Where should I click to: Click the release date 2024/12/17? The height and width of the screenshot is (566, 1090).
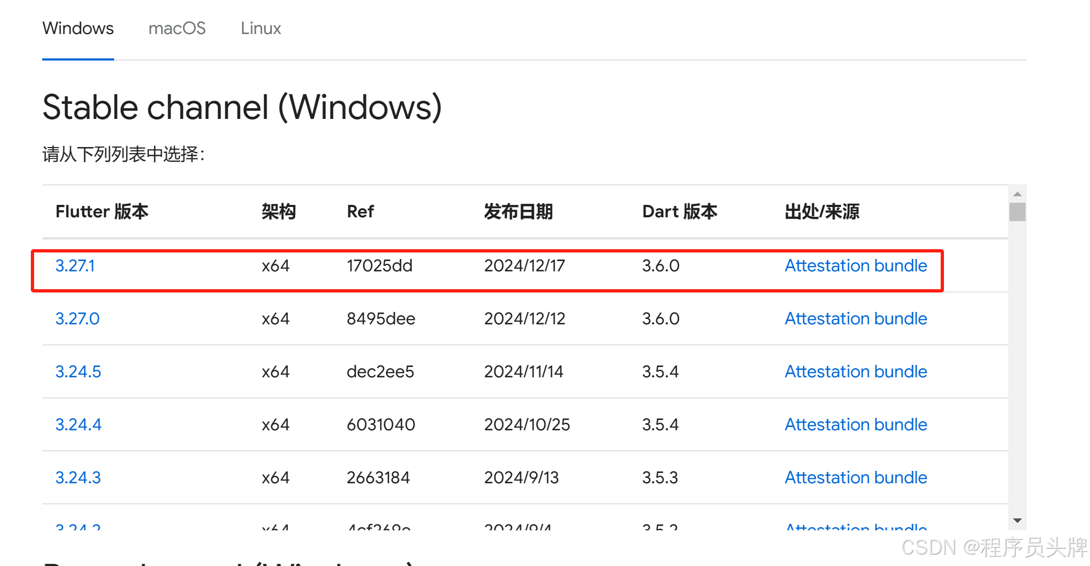(x=524, y=265)
